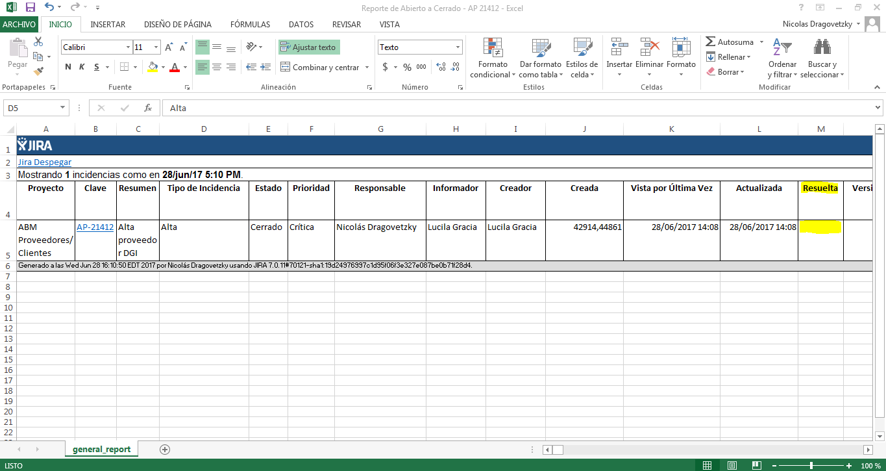Viewport: 886px width, 471px height.
Task: Open the ARCHIVO tab
Action: point(19,24)
